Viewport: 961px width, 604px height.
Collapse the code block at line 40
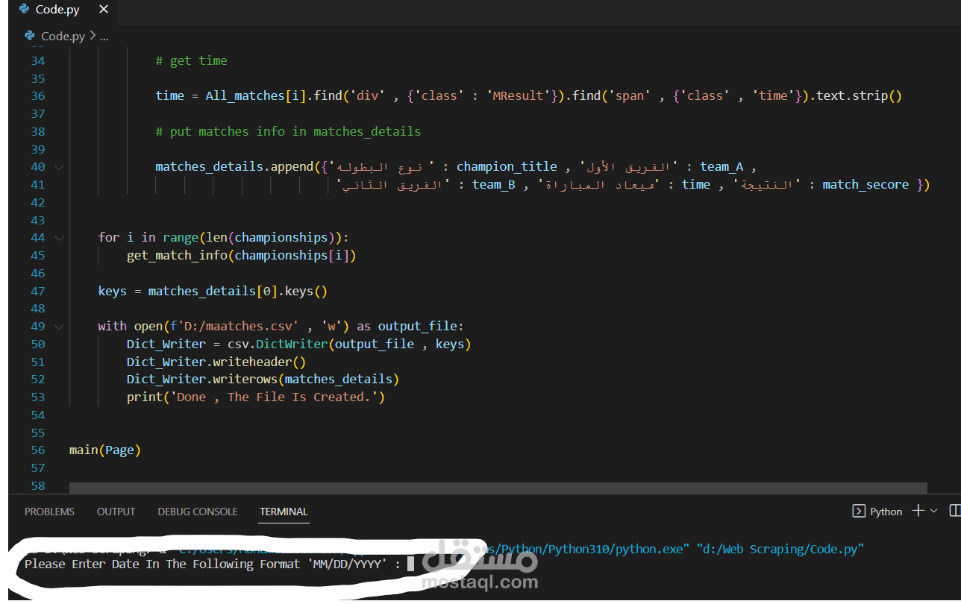(59, 166)
